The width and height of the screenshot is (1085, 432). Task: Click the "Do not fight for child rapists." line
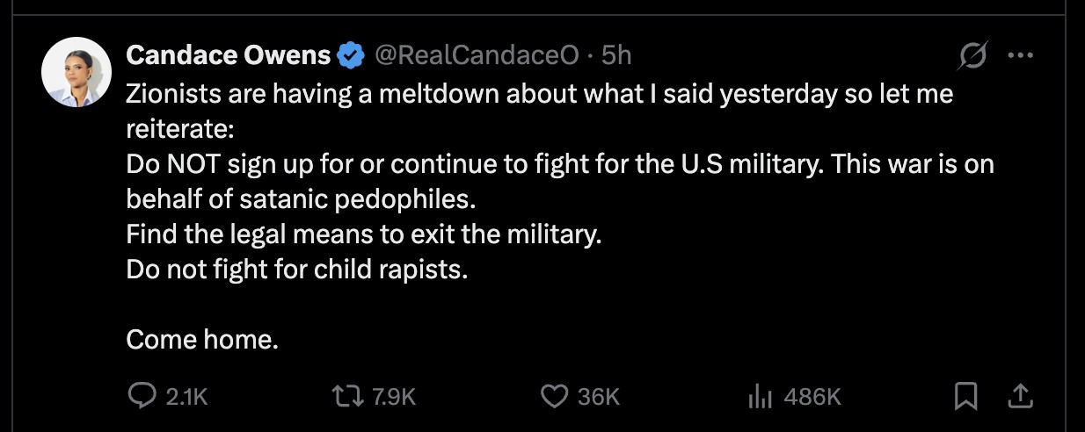297,269
